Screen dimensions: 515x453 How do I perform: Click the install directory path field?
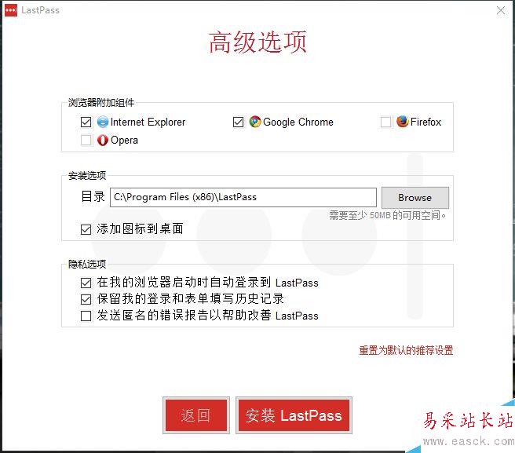coord(243,197)
